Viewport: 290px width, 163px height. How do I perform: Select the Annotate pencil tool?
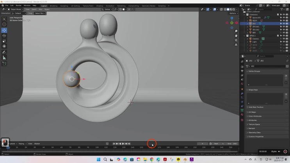point(4,52)
